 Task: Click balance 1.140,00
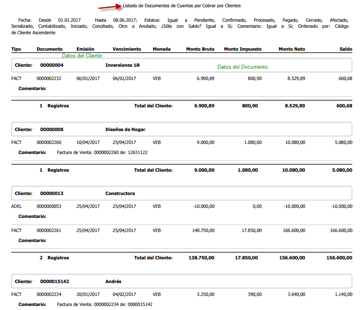[x=343, y=295]
